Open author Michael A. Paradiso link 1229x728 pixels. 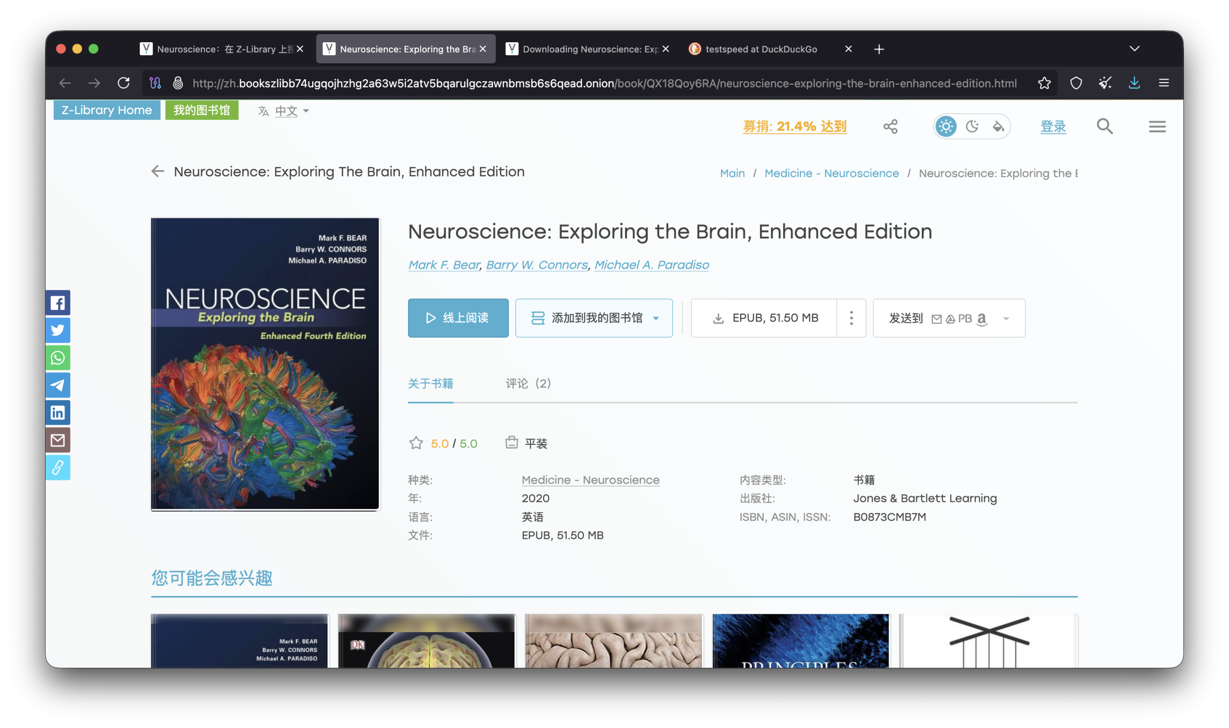(x=651, y=265)
